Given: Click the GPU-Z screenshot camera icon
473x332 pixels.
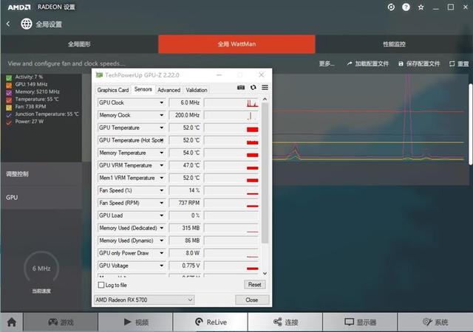Looking at the screenshot, I should click(x=241, y=87).
